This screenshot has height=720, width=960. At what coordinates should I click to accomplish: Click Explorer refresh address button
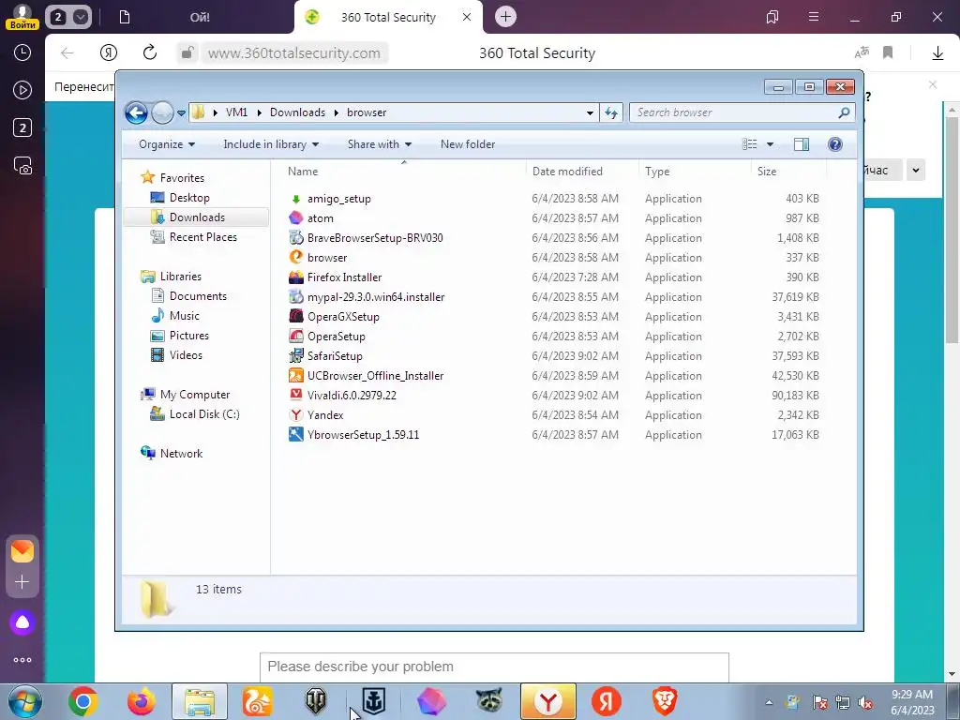pyautogui.click(x=611, y=112)
